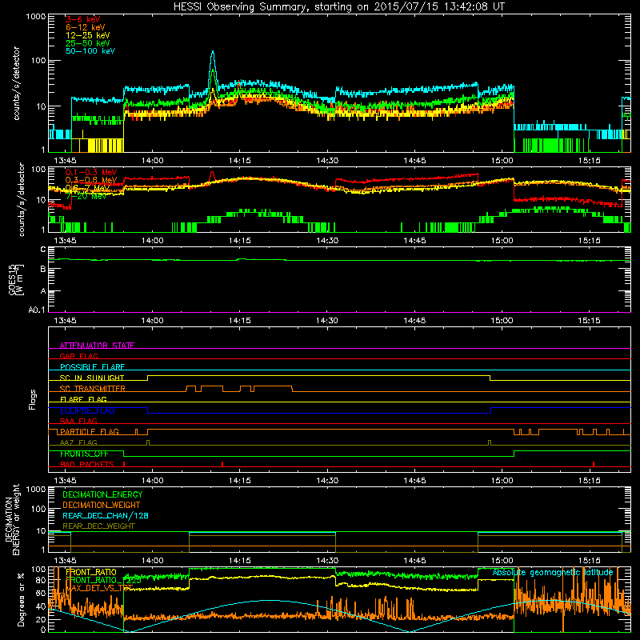
Task: Select the ECLIPSE_FLAG label
Action: pyautogui.click(x=87, y=410)
